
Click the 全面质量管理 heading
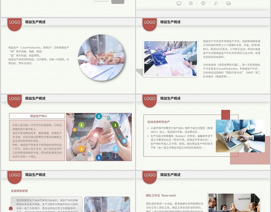coord(19,191)
